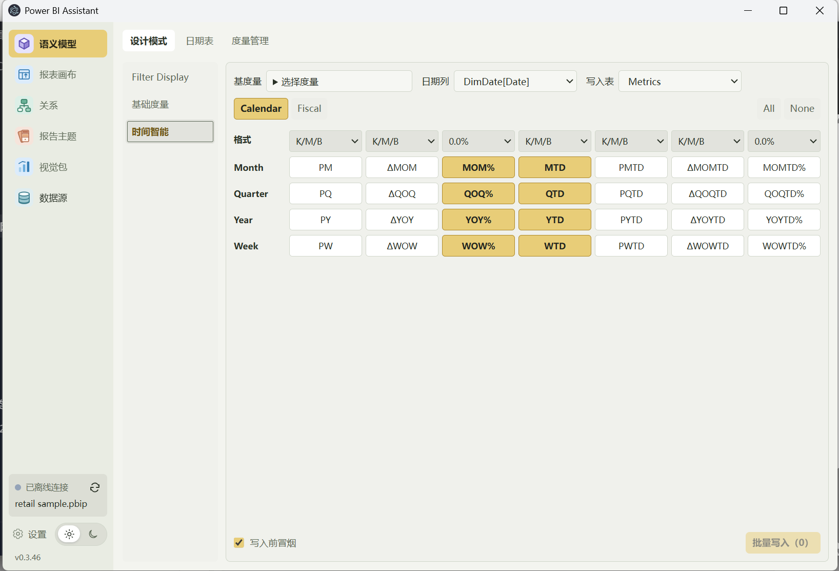Switch to dark mode moon icon
The width and height of the screenshot is (839, 571).
(x=93, y=534)
